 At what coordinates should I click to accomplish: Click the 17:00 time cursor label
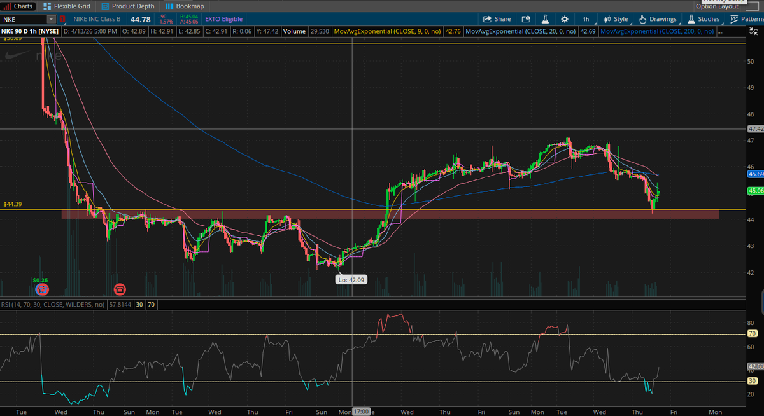coord(361,412)
